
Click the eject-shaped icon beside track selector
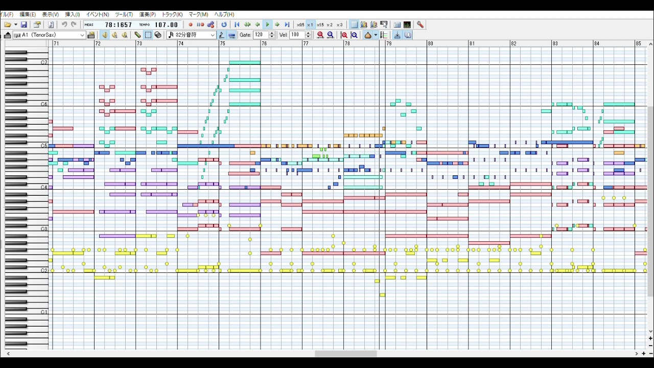click(7, 35)
